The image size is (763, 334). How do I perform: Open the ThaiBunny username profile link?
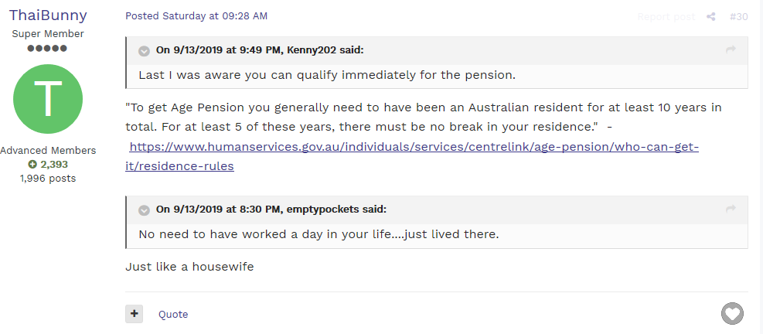tap(48, 15)
